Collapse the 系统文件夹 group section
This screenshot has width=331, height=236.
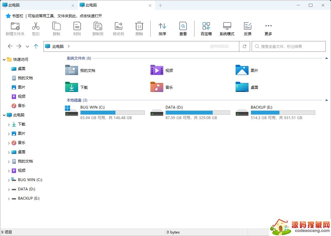pyautogui.click(x=326, y=58)
